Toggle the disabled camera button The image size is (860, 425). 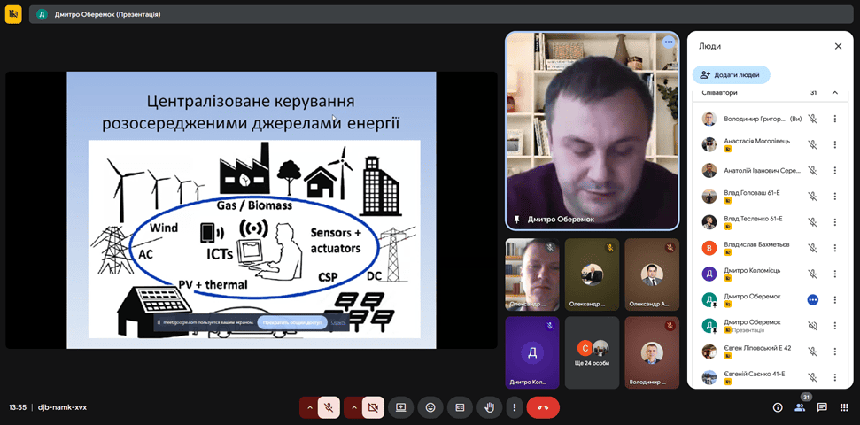(373, 407)
